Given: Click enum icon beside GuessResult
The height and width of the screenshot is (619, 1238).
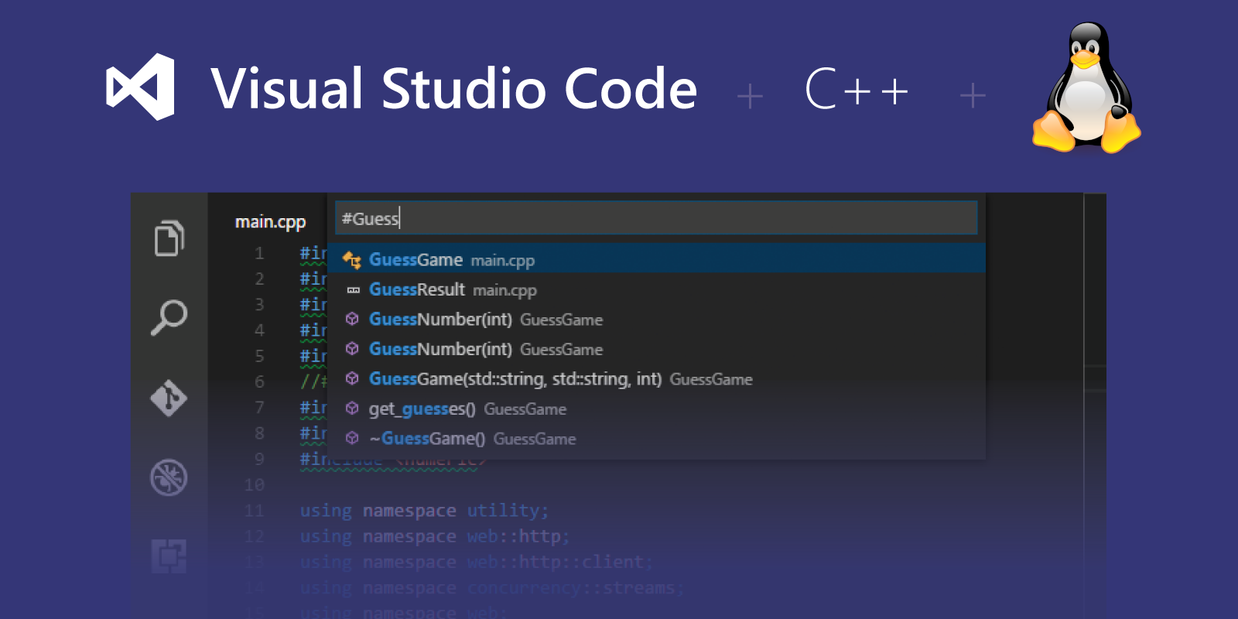Looking at the screenshot, I should (353, 290).
